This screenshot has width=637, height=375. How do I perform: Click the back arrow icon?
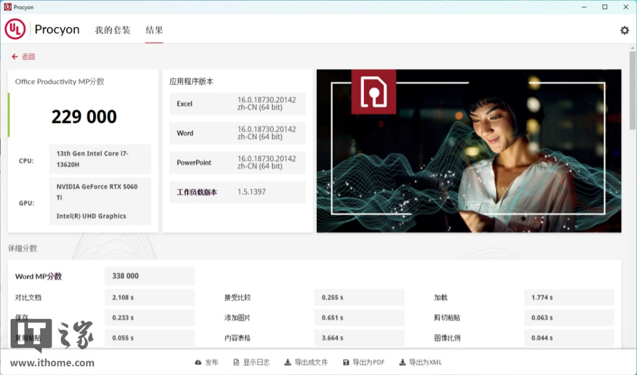coord(14,57)
